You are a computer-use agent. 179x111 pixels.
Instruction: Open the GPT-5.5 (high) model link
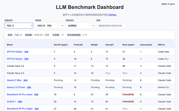click(x=15, y=52)
